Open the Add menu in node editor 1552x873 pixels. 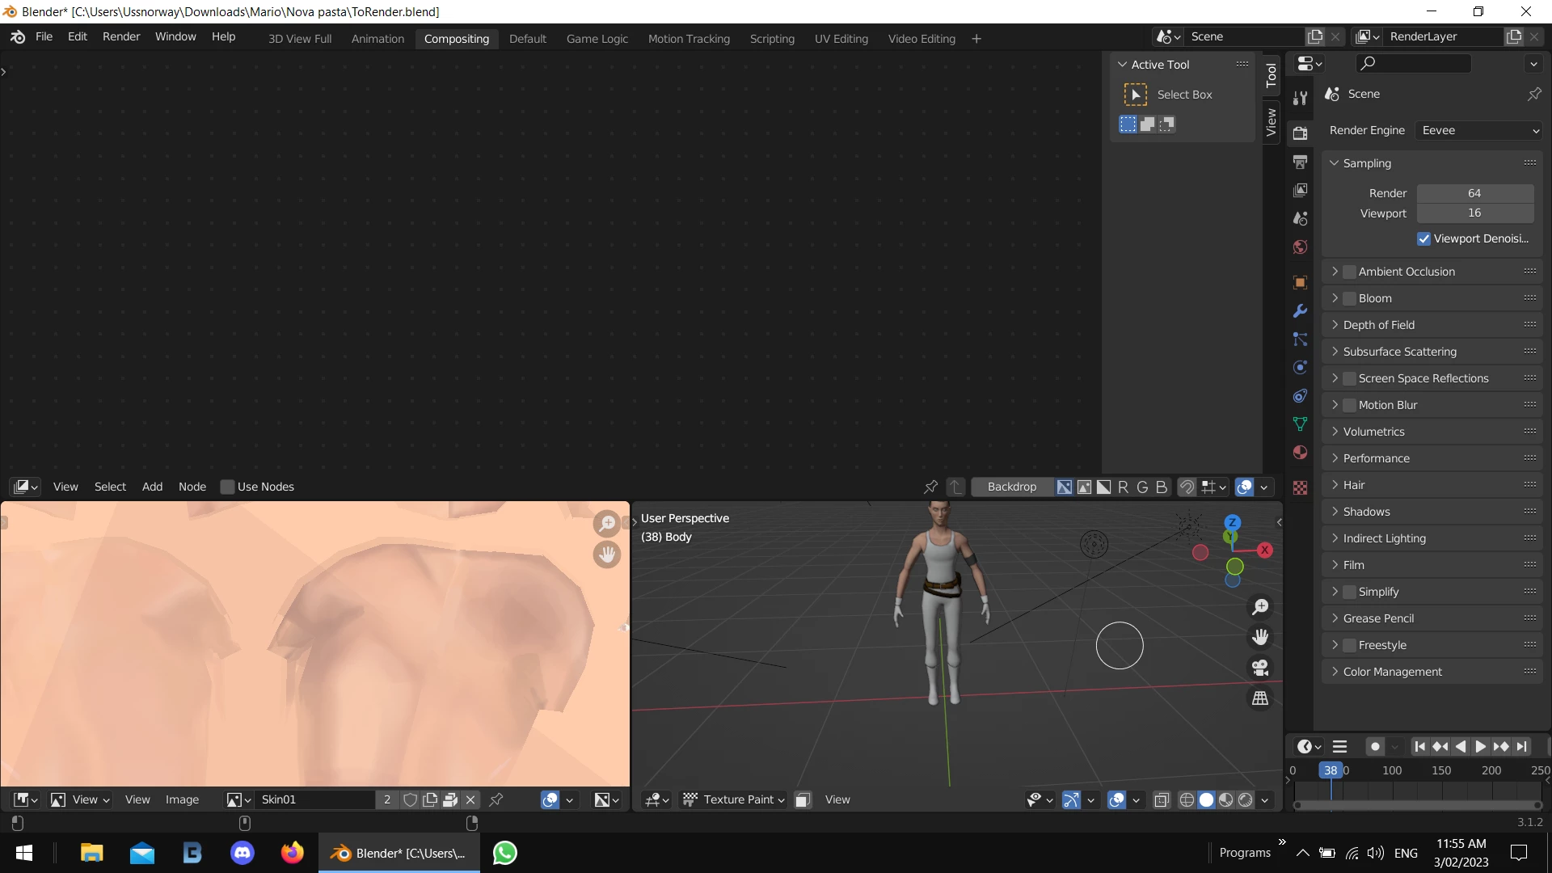point(152,487)
